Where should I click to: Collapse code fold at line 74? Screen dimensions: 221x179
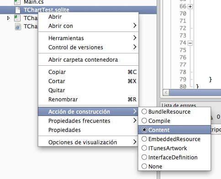[190, 43]
